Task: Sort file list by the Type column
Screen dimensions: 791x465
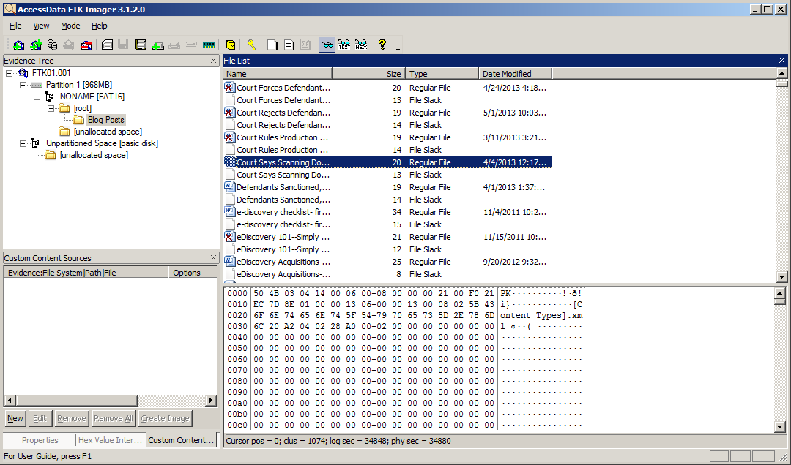Action: pyautogui.click(x=442, y=74)
